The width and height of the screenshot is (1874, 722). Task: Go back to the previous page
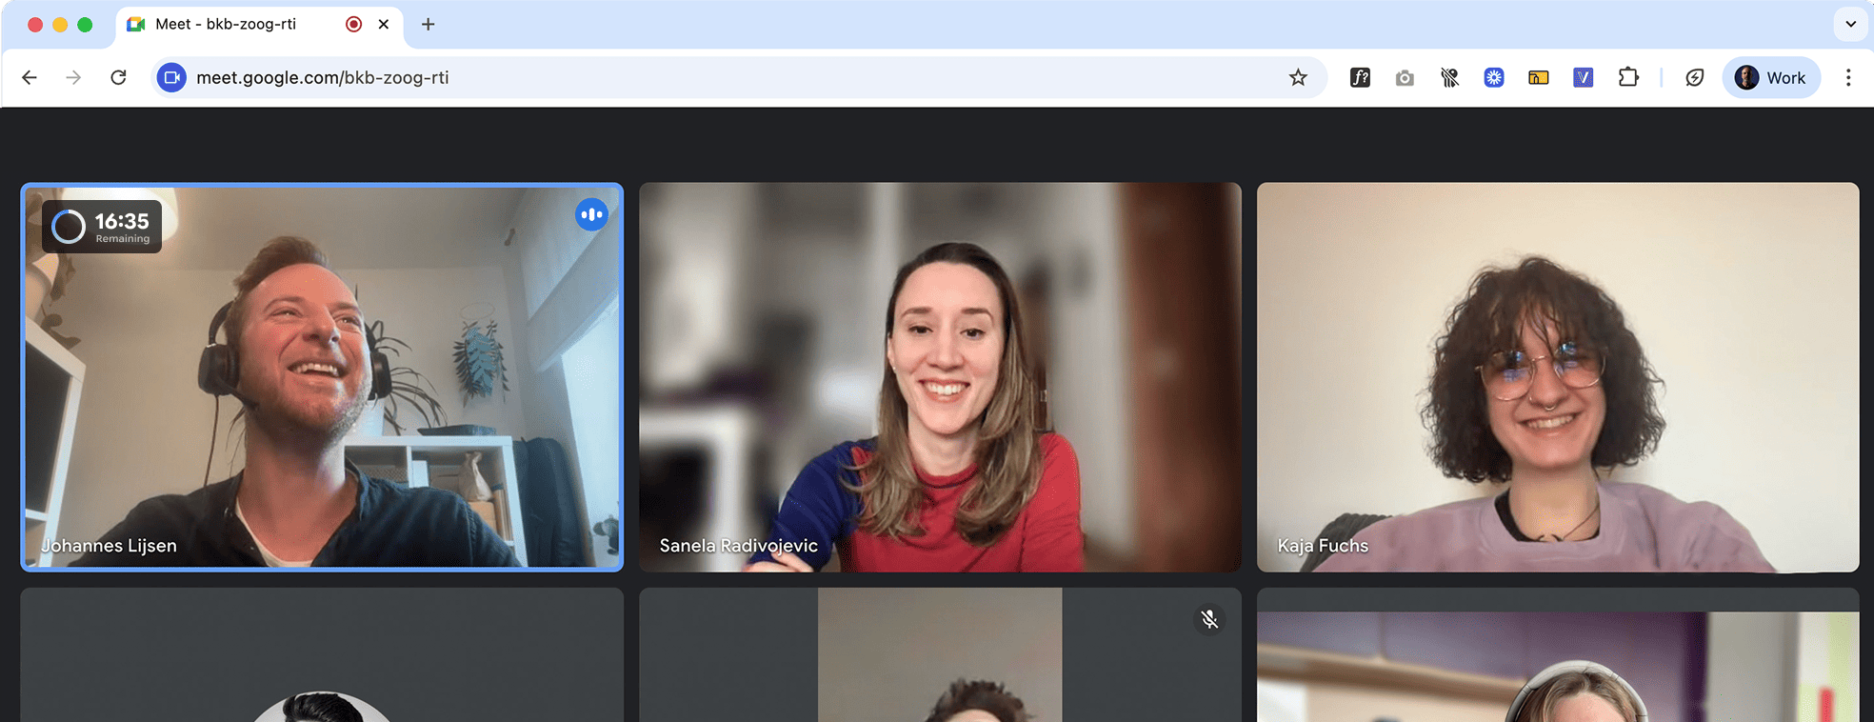tap(30, 78)
